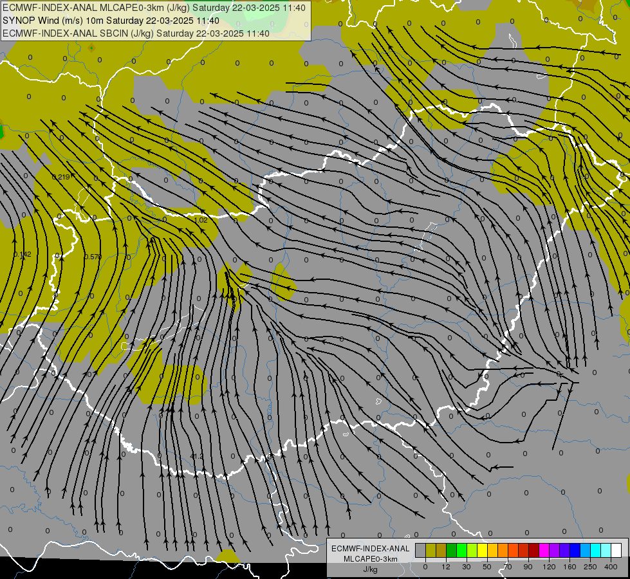
Task: Click the legend MLCAPE0-3km label
Action: (371, 559)
